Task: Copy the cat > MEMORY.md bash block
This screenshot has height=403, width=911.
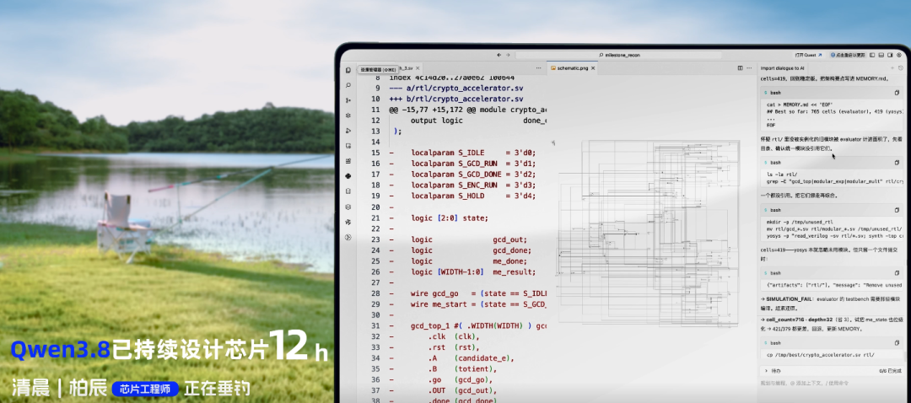Action: pyautogui.click(x=897, y=93)
